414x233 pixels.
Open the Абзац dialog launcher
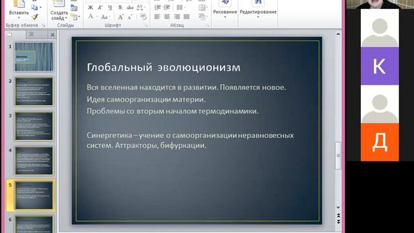coord(208,26)
